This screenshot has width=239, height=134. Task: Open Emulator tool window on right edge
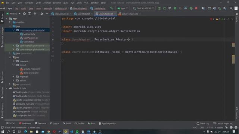tap(237, 113)
